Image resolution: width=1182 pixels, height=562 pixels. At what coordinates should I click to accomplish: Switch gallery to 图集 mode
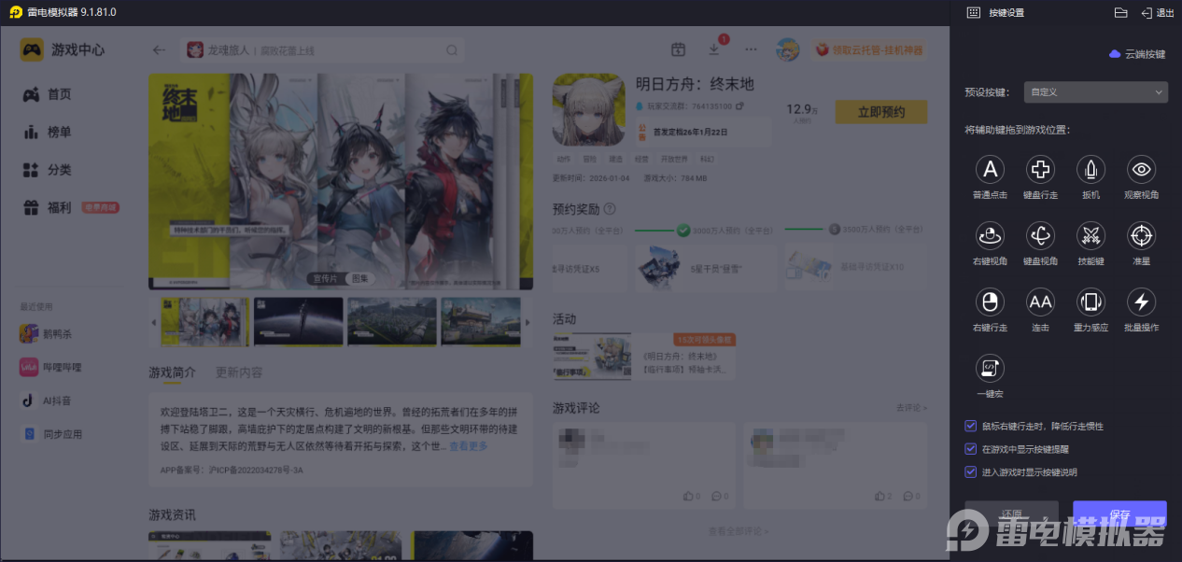(x=360, y=278)
